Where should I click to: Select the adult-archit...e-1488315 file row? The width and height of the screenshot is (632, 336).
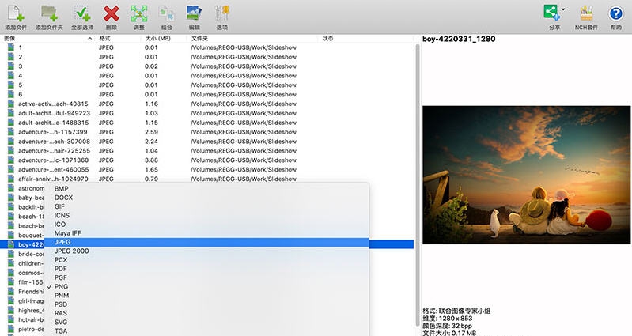pos(206,123)
